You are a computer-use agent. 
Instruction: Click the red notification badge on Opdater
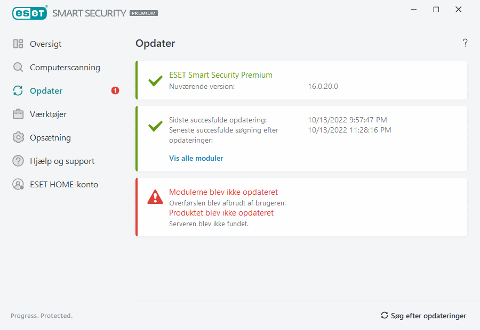[x=115, y=91]
